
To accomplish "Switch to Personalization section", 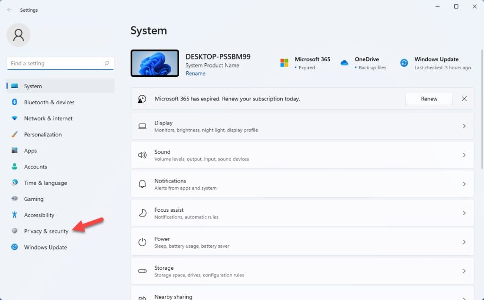I will click(60, 134).
